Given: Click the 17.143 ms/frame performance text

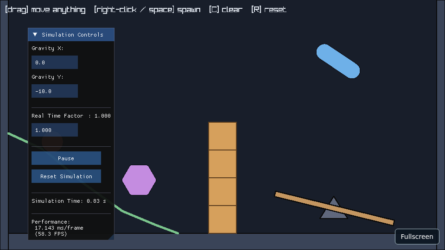Looking at the screenshot, I should tap(59, 228).
